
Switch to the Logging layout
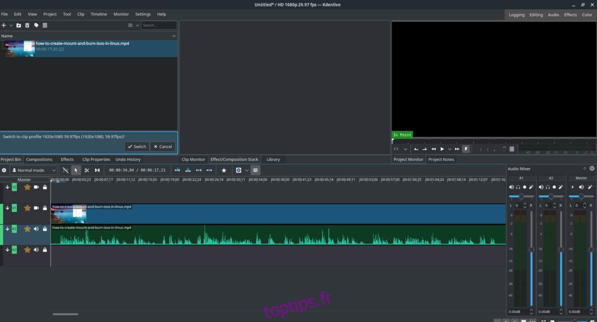tap(516, 15)
